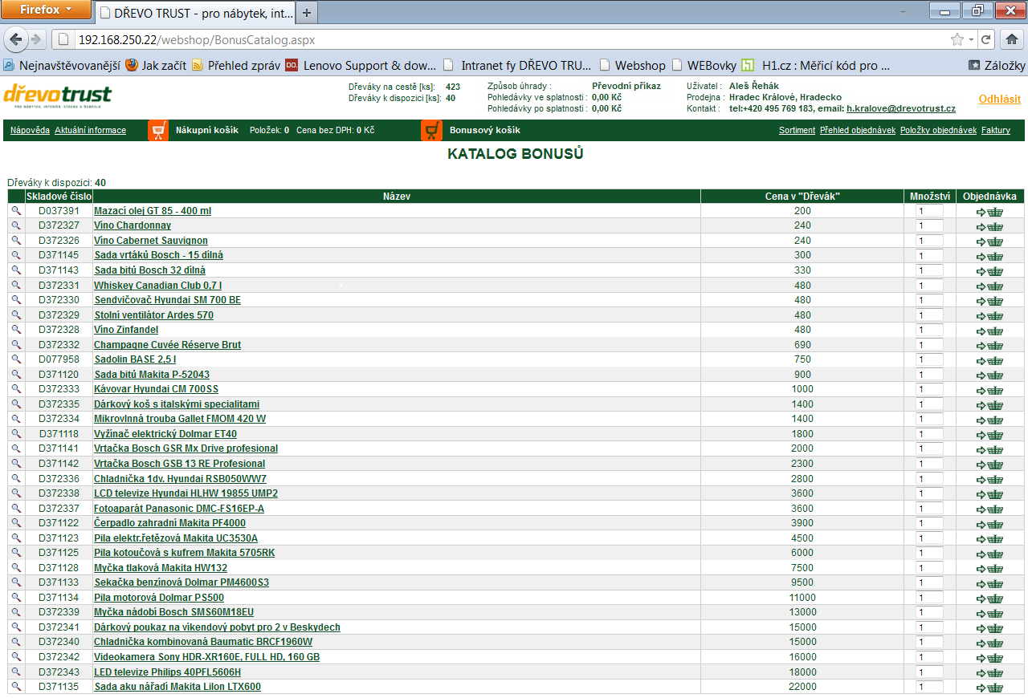1028x698 pixels.
Task: Click the Bonusový košík cart icon
Action: point(432,130)
